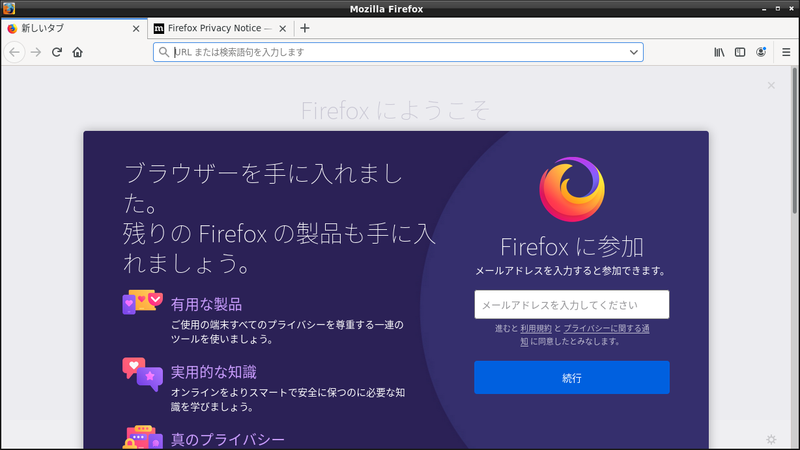Click the 有用な製品 heading

[207, 304]
